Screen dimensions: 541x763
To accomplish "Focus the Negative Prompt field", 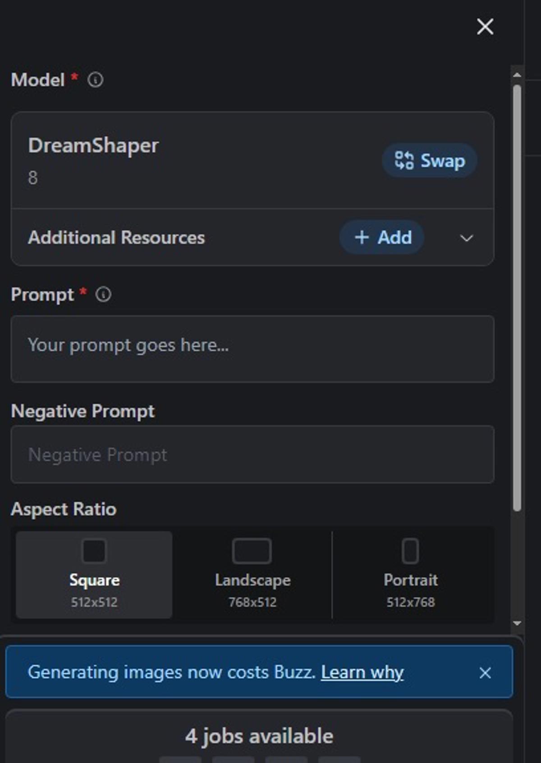I will pyautogui.click(x=252, y=454).
